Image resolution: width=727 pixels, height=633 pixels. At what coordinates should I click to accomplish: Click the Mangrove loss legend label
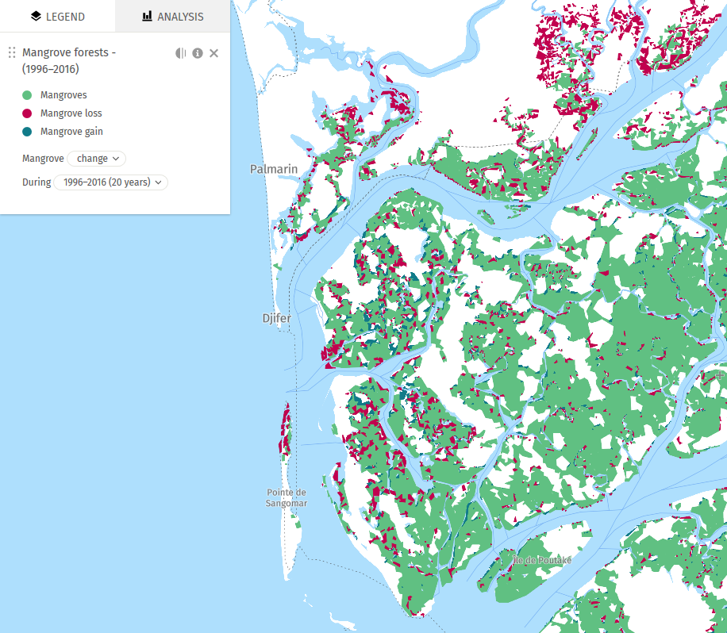pyautogui.click(x=71, y=113)
